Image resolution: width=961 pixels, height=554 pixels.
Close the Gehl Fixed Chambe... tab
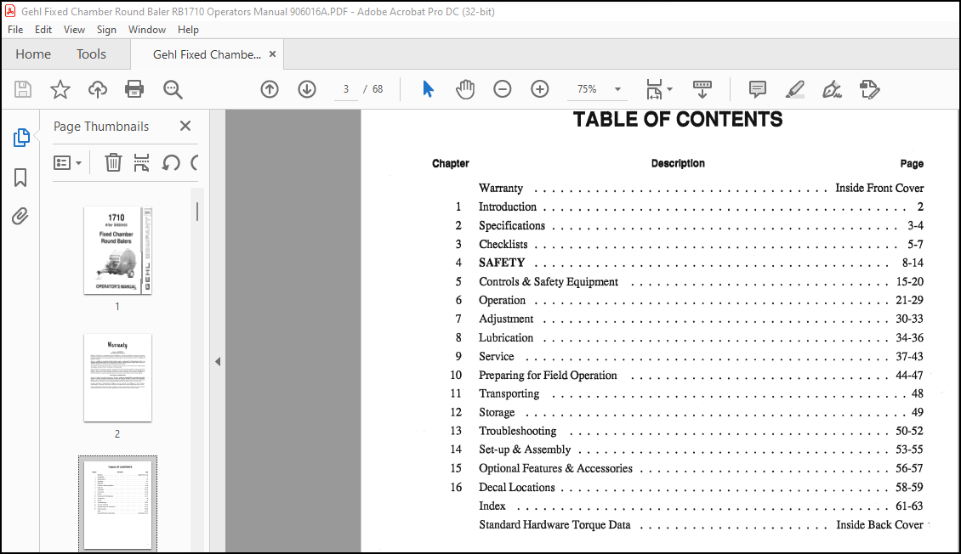point(272,54)
